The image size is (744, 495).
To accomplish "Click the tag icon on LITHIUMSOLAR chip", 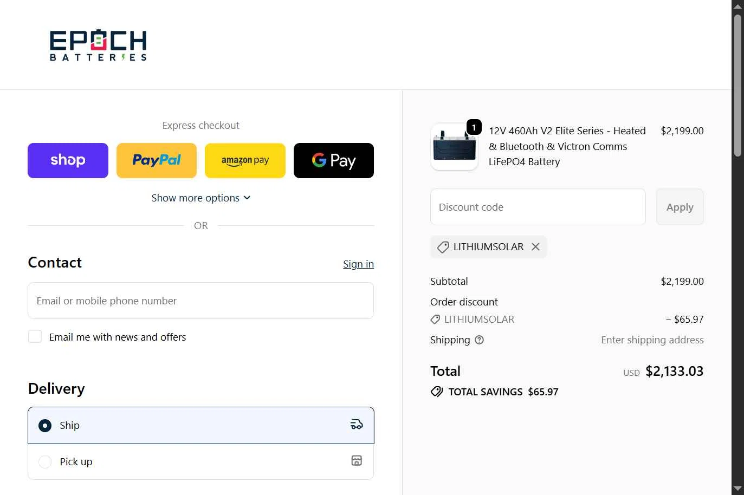I will tap(443, 247).
